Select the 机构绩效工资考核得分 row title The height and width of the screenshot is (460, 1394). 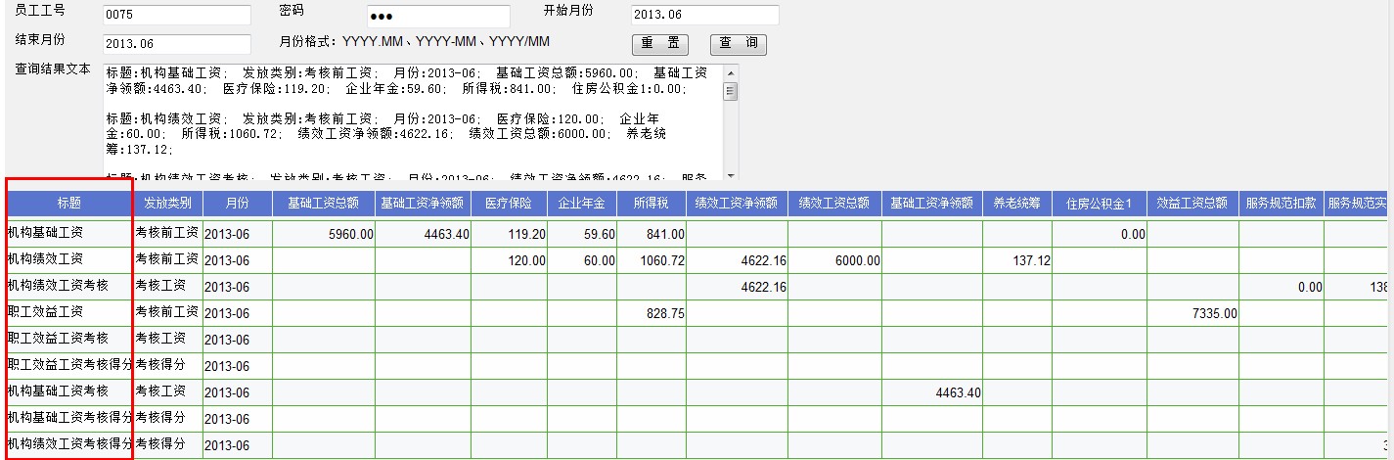[x=68, y=444]
